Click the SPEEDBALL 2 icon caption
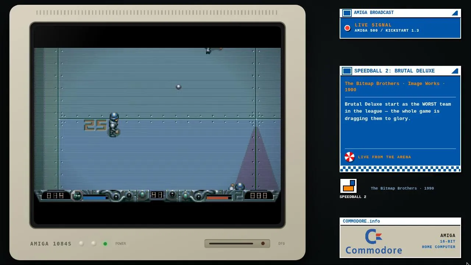 pos(353,197)
